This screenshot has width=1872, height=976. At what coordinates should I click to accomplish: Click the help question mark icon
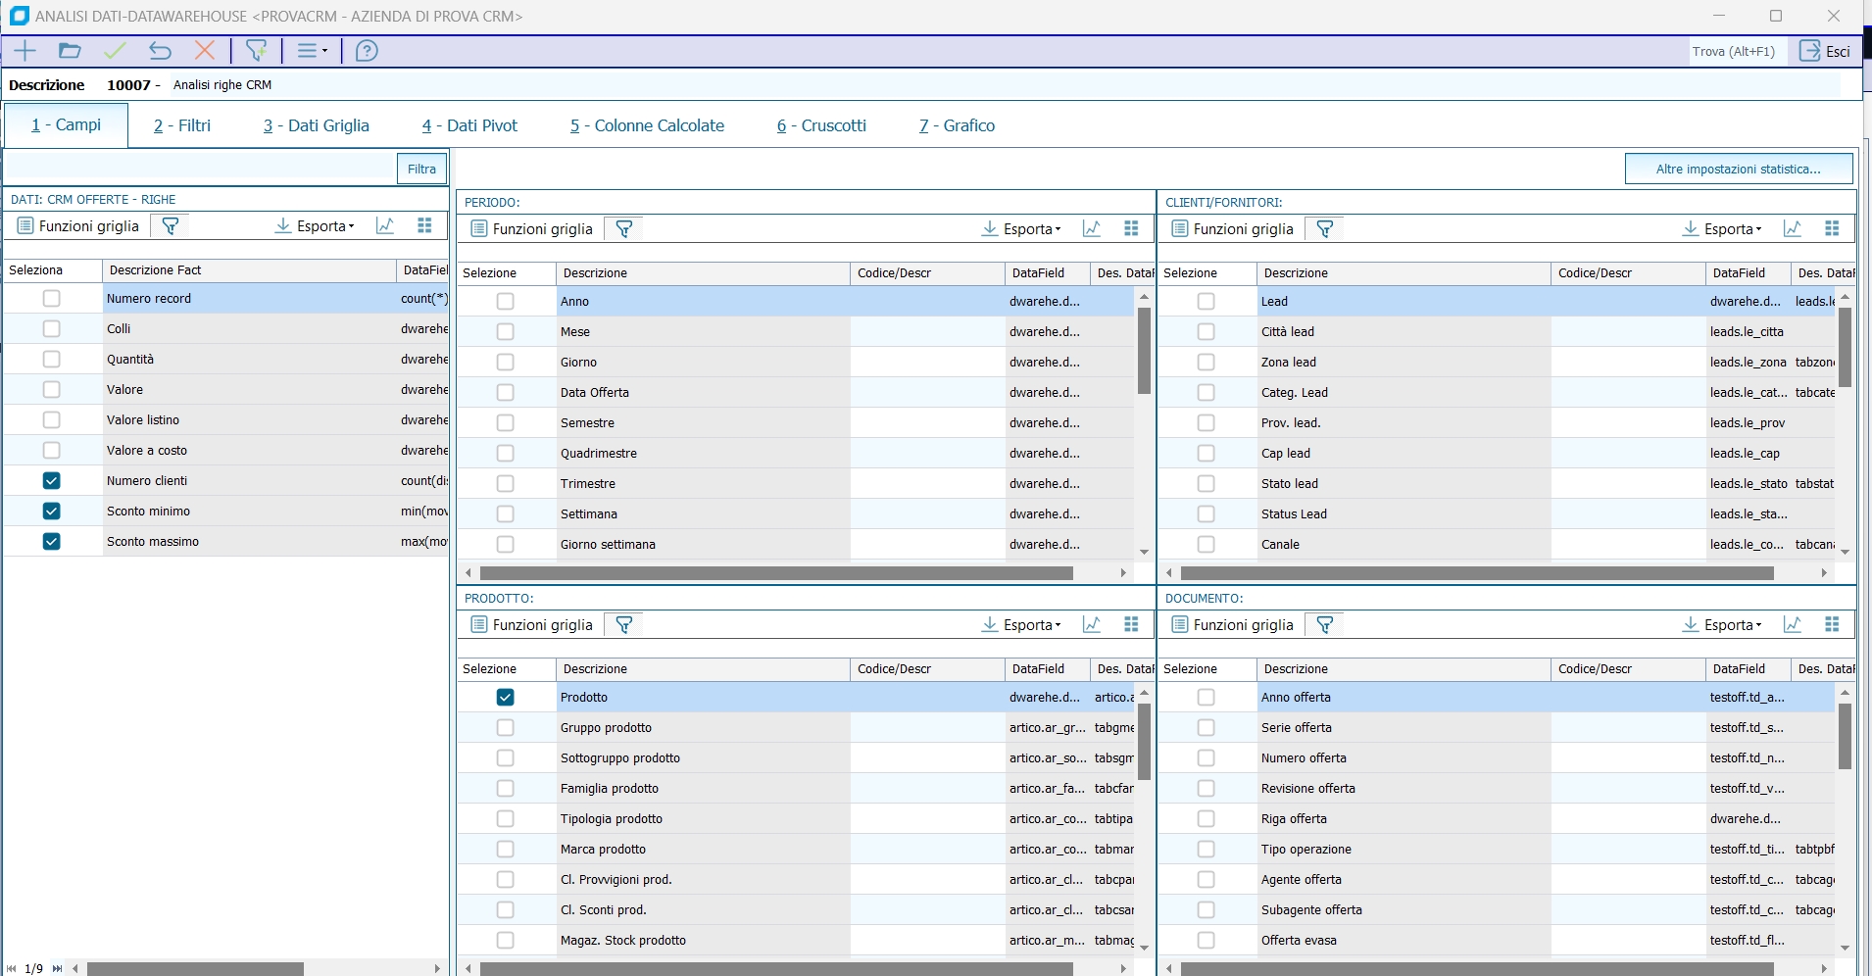pyautogui.click(x=367, y=51)
